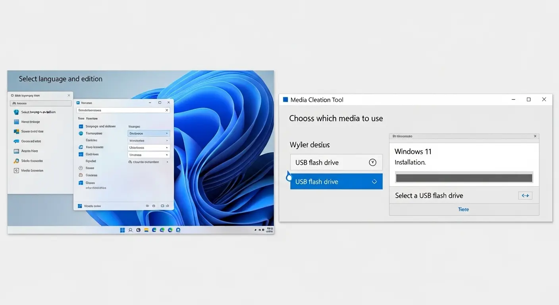Image resolution: width=559 pixels, height=305 pixels.
Task: Clear the 'Bmvbrteenaees' search field with the X
Action: click(x=167, y=110)
